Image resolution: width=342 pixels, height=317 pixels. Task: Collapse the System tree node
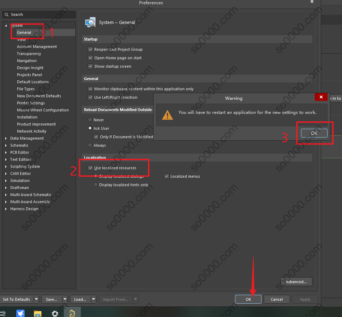(x=6, y=26)
